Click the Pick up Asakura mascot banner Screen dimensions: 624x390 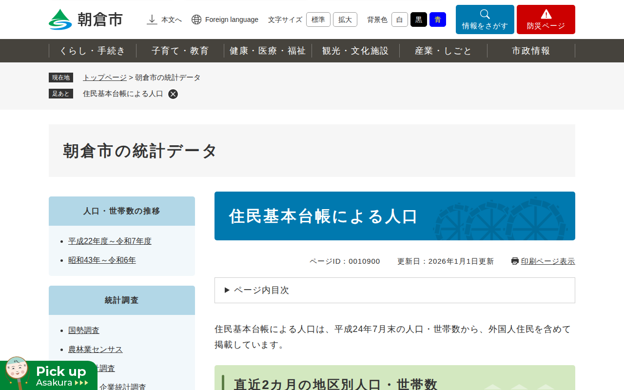(x=49, y=375)
